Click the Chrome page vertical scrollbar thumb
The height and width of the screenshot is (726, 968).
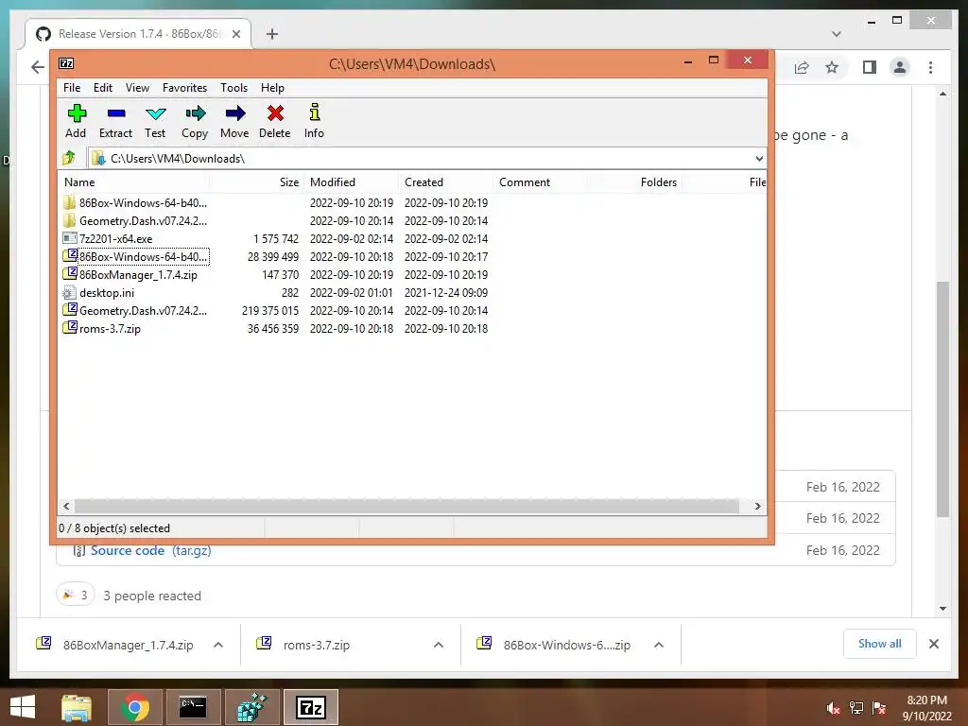pos(942,398)
